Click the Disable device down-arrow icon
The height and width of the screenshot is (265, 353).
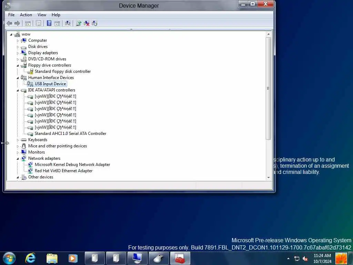click(94, 23)
